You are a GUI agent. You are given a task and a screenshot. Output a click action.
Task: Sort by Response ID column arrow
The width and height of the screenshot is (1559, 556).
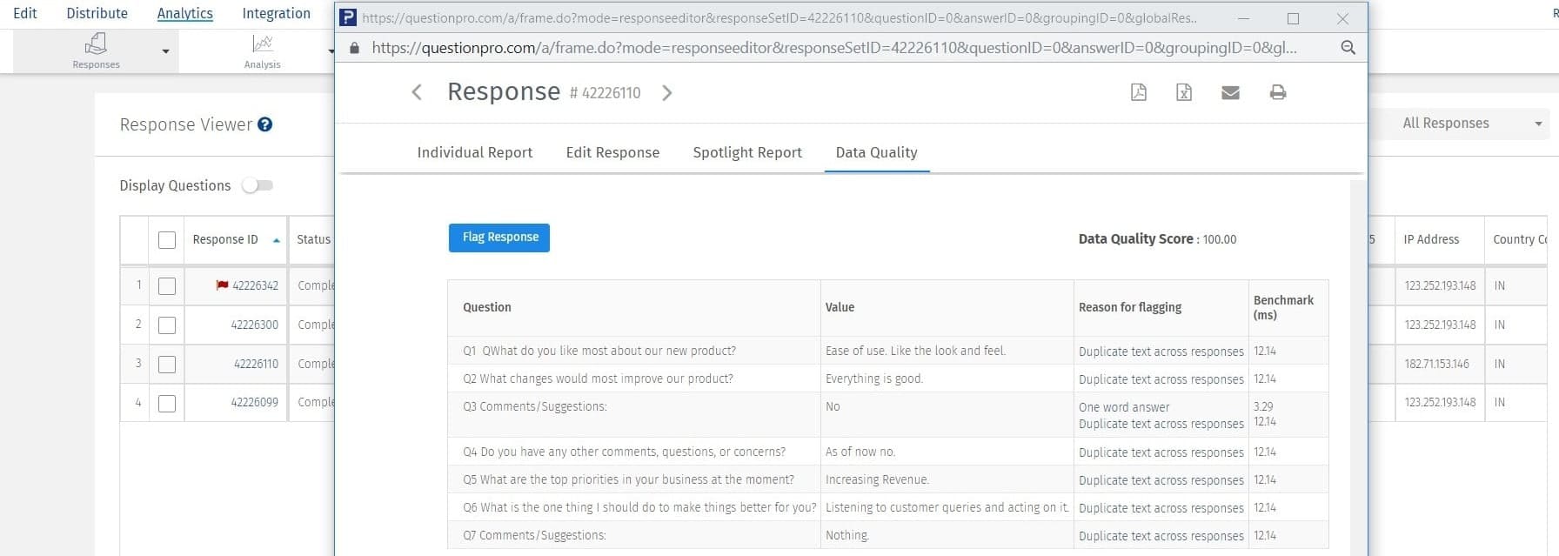point(277,240)
